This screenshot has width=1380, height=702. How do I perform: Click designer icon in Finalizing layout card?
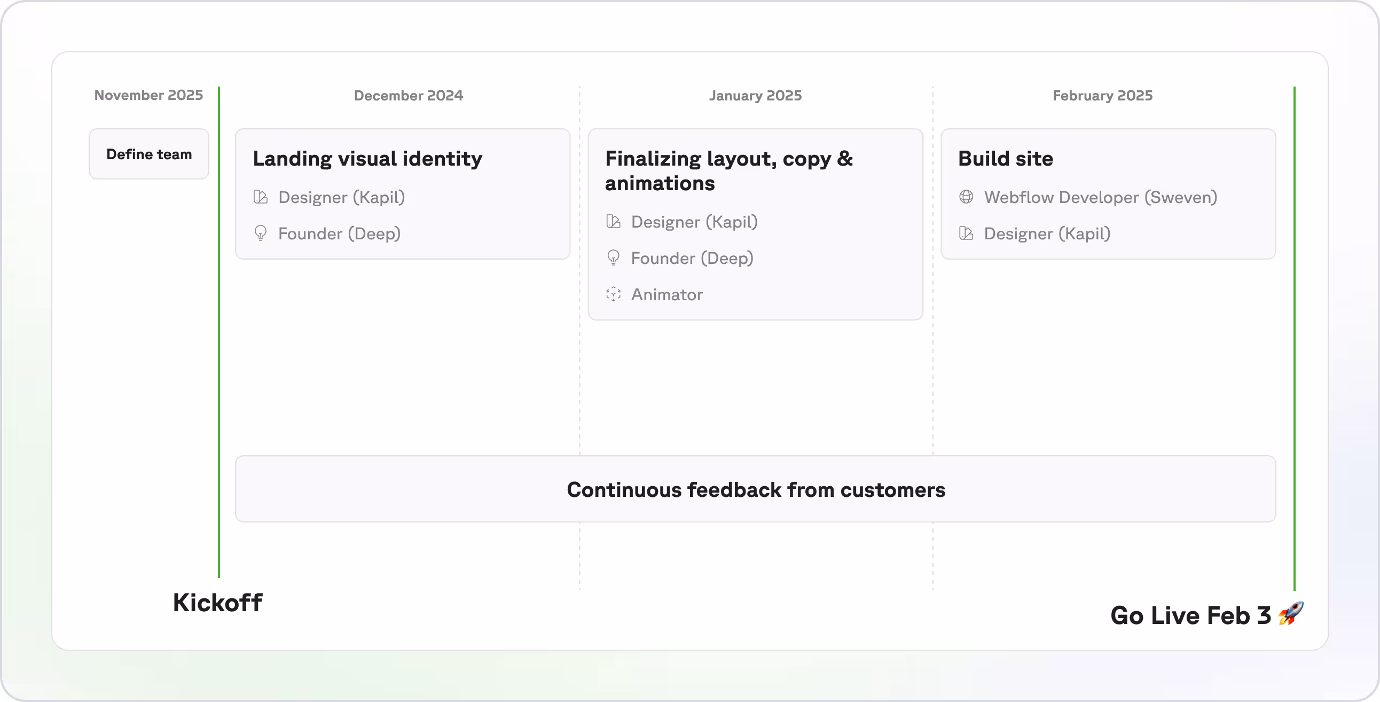click(614, 221)
